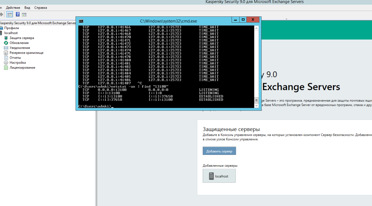Click the Добавленные серверы label
This screenshot has width=372, height=206.
coord(220,166)
